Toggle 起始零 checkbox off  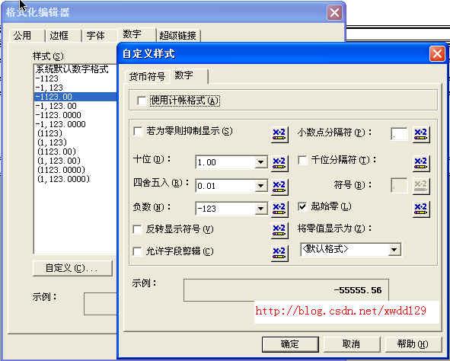[x=302, y=206]
